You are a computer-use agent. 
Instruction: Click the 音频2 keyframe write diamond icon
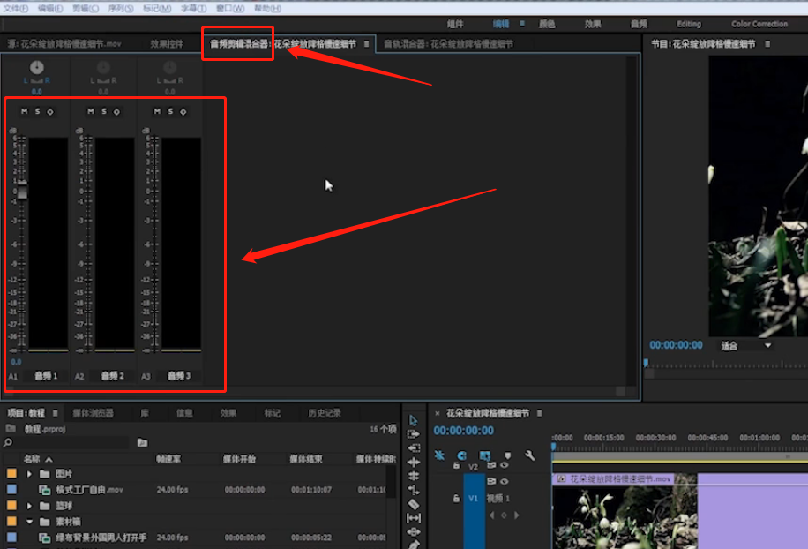116,111
